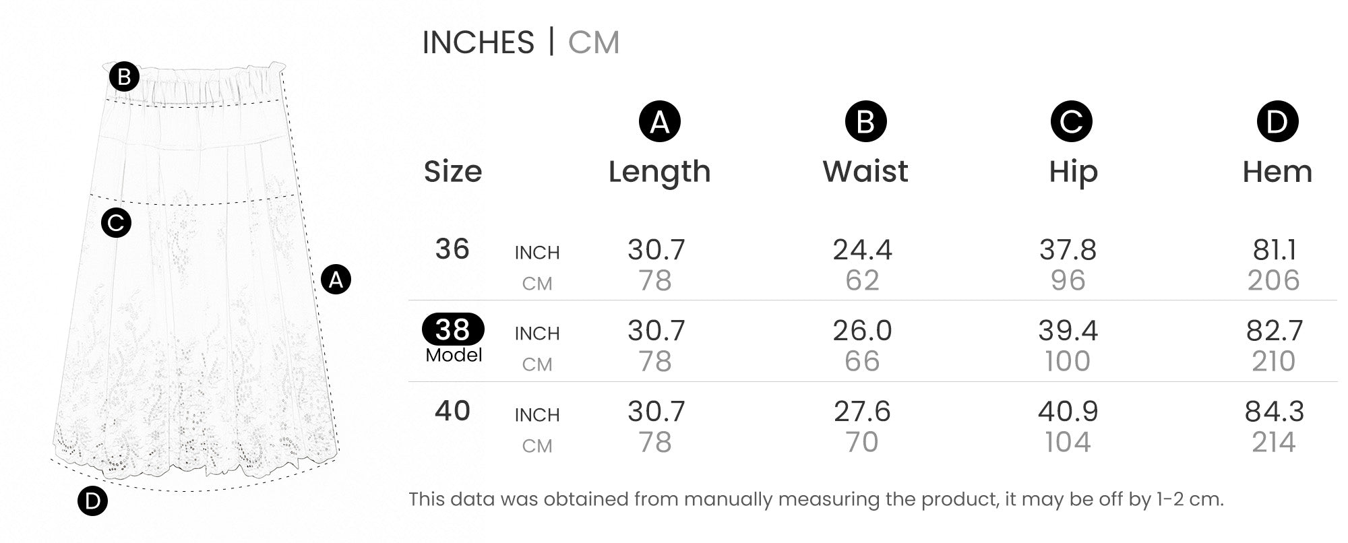Click the Hip column header
This screenshot has height=543, width=1348.
tap(1073, 172)
